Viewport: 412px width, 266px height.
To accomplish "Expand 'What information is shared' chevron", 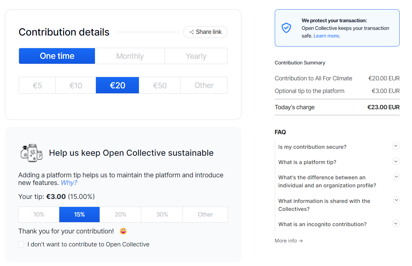I will click(396, 200).
